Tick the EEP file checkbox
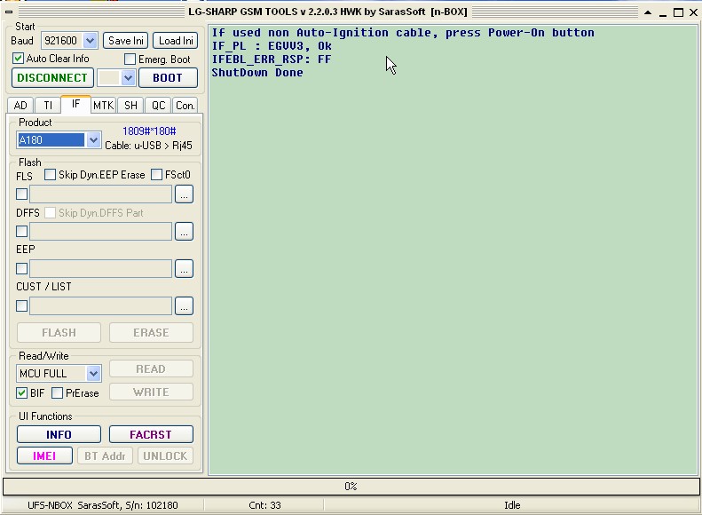This screenshot has width=702, height=515. click(21, 269)
